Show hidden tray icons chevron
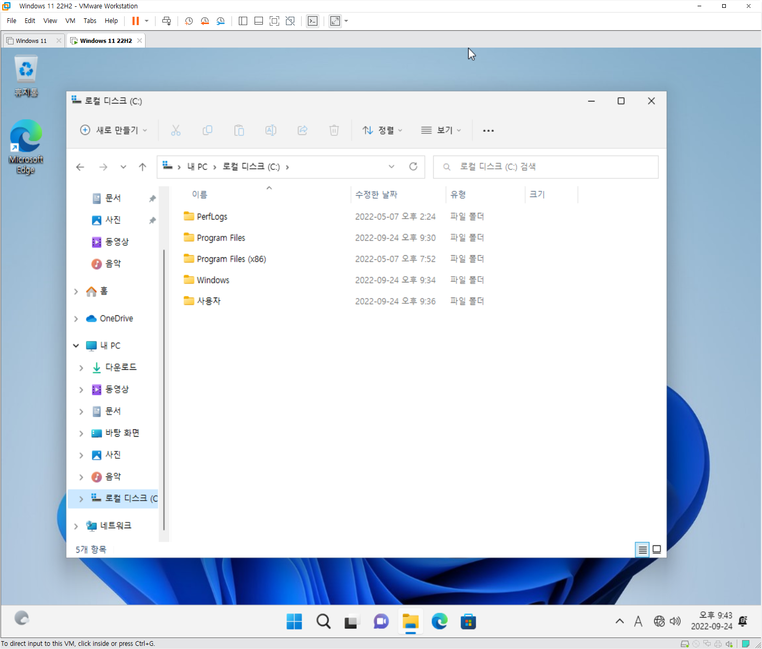Screen dimensions: 762x649 click(x=620, y=621)
